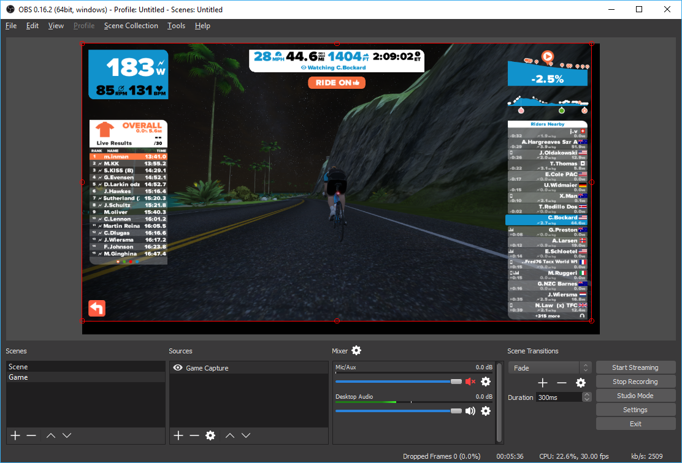Move the scene up with the arrow icon
682x463 pixels.
[51, 435]
